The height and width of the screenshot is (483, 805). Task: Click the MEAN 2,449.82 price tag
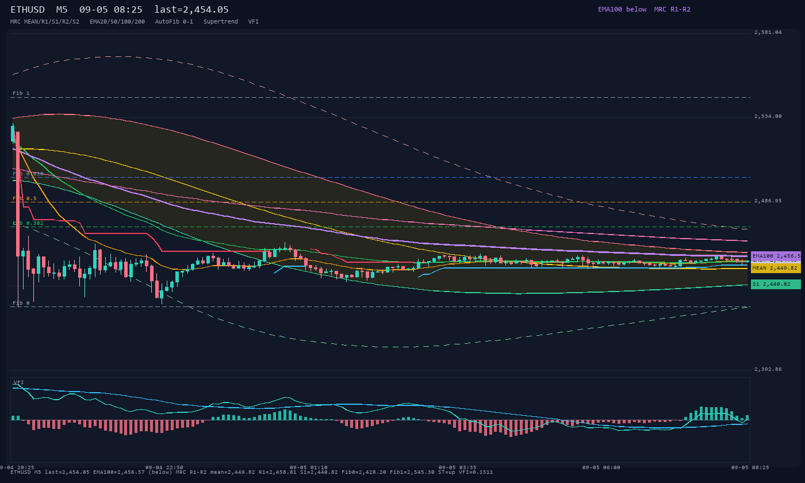point(776,268)
